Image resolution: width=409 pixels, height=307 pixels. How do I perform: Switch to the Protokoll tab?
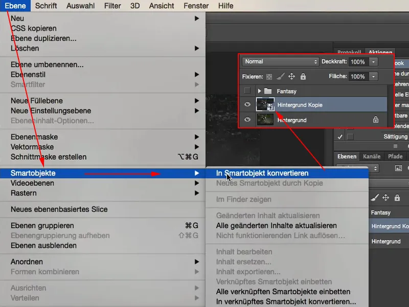[349, 52]
